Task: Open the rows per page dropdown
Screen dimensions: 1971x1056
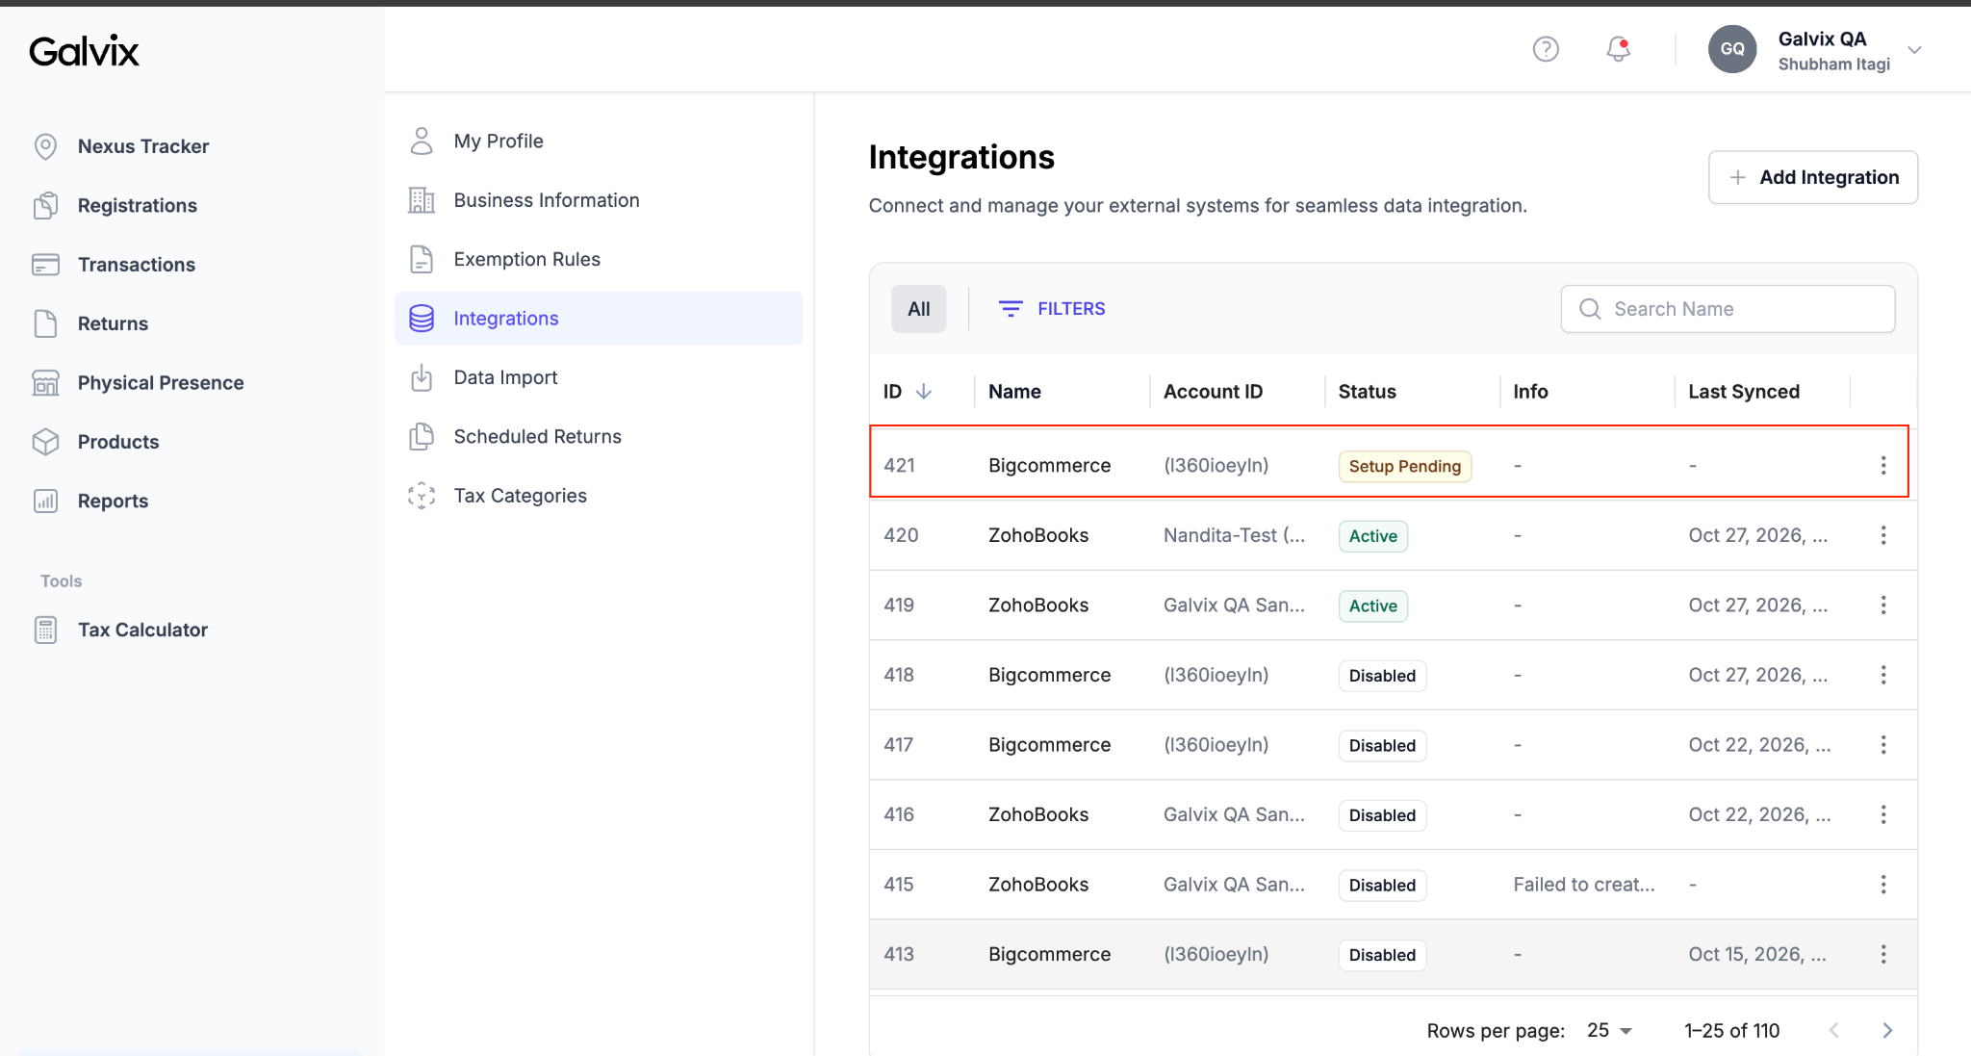Action: [1610, 1030]
